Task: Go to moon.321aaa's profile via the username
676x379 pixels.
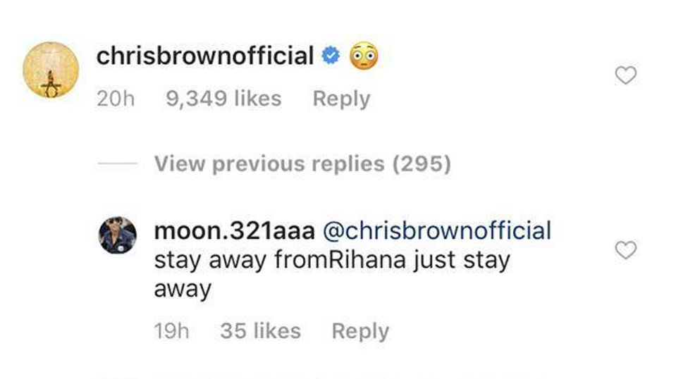Action: pos(235,231)
